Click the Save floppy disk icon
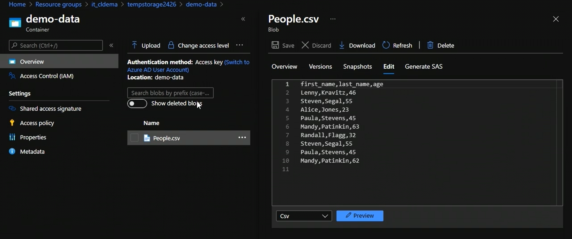Viewport: 572px width, 239px height. point(275,45)
